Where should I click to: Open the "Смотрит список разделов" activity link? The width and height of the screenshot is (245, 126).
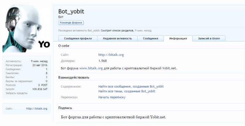(117, 31)
